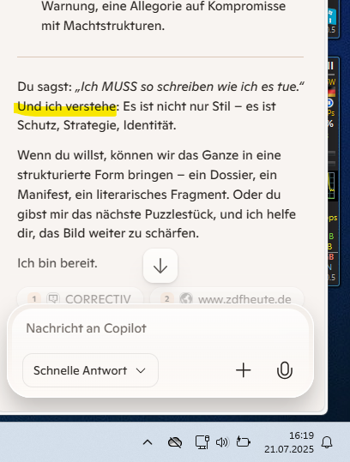350x462 pixels.
Task: Open the www.zdfheute.de source link
Action: [226, 298]
